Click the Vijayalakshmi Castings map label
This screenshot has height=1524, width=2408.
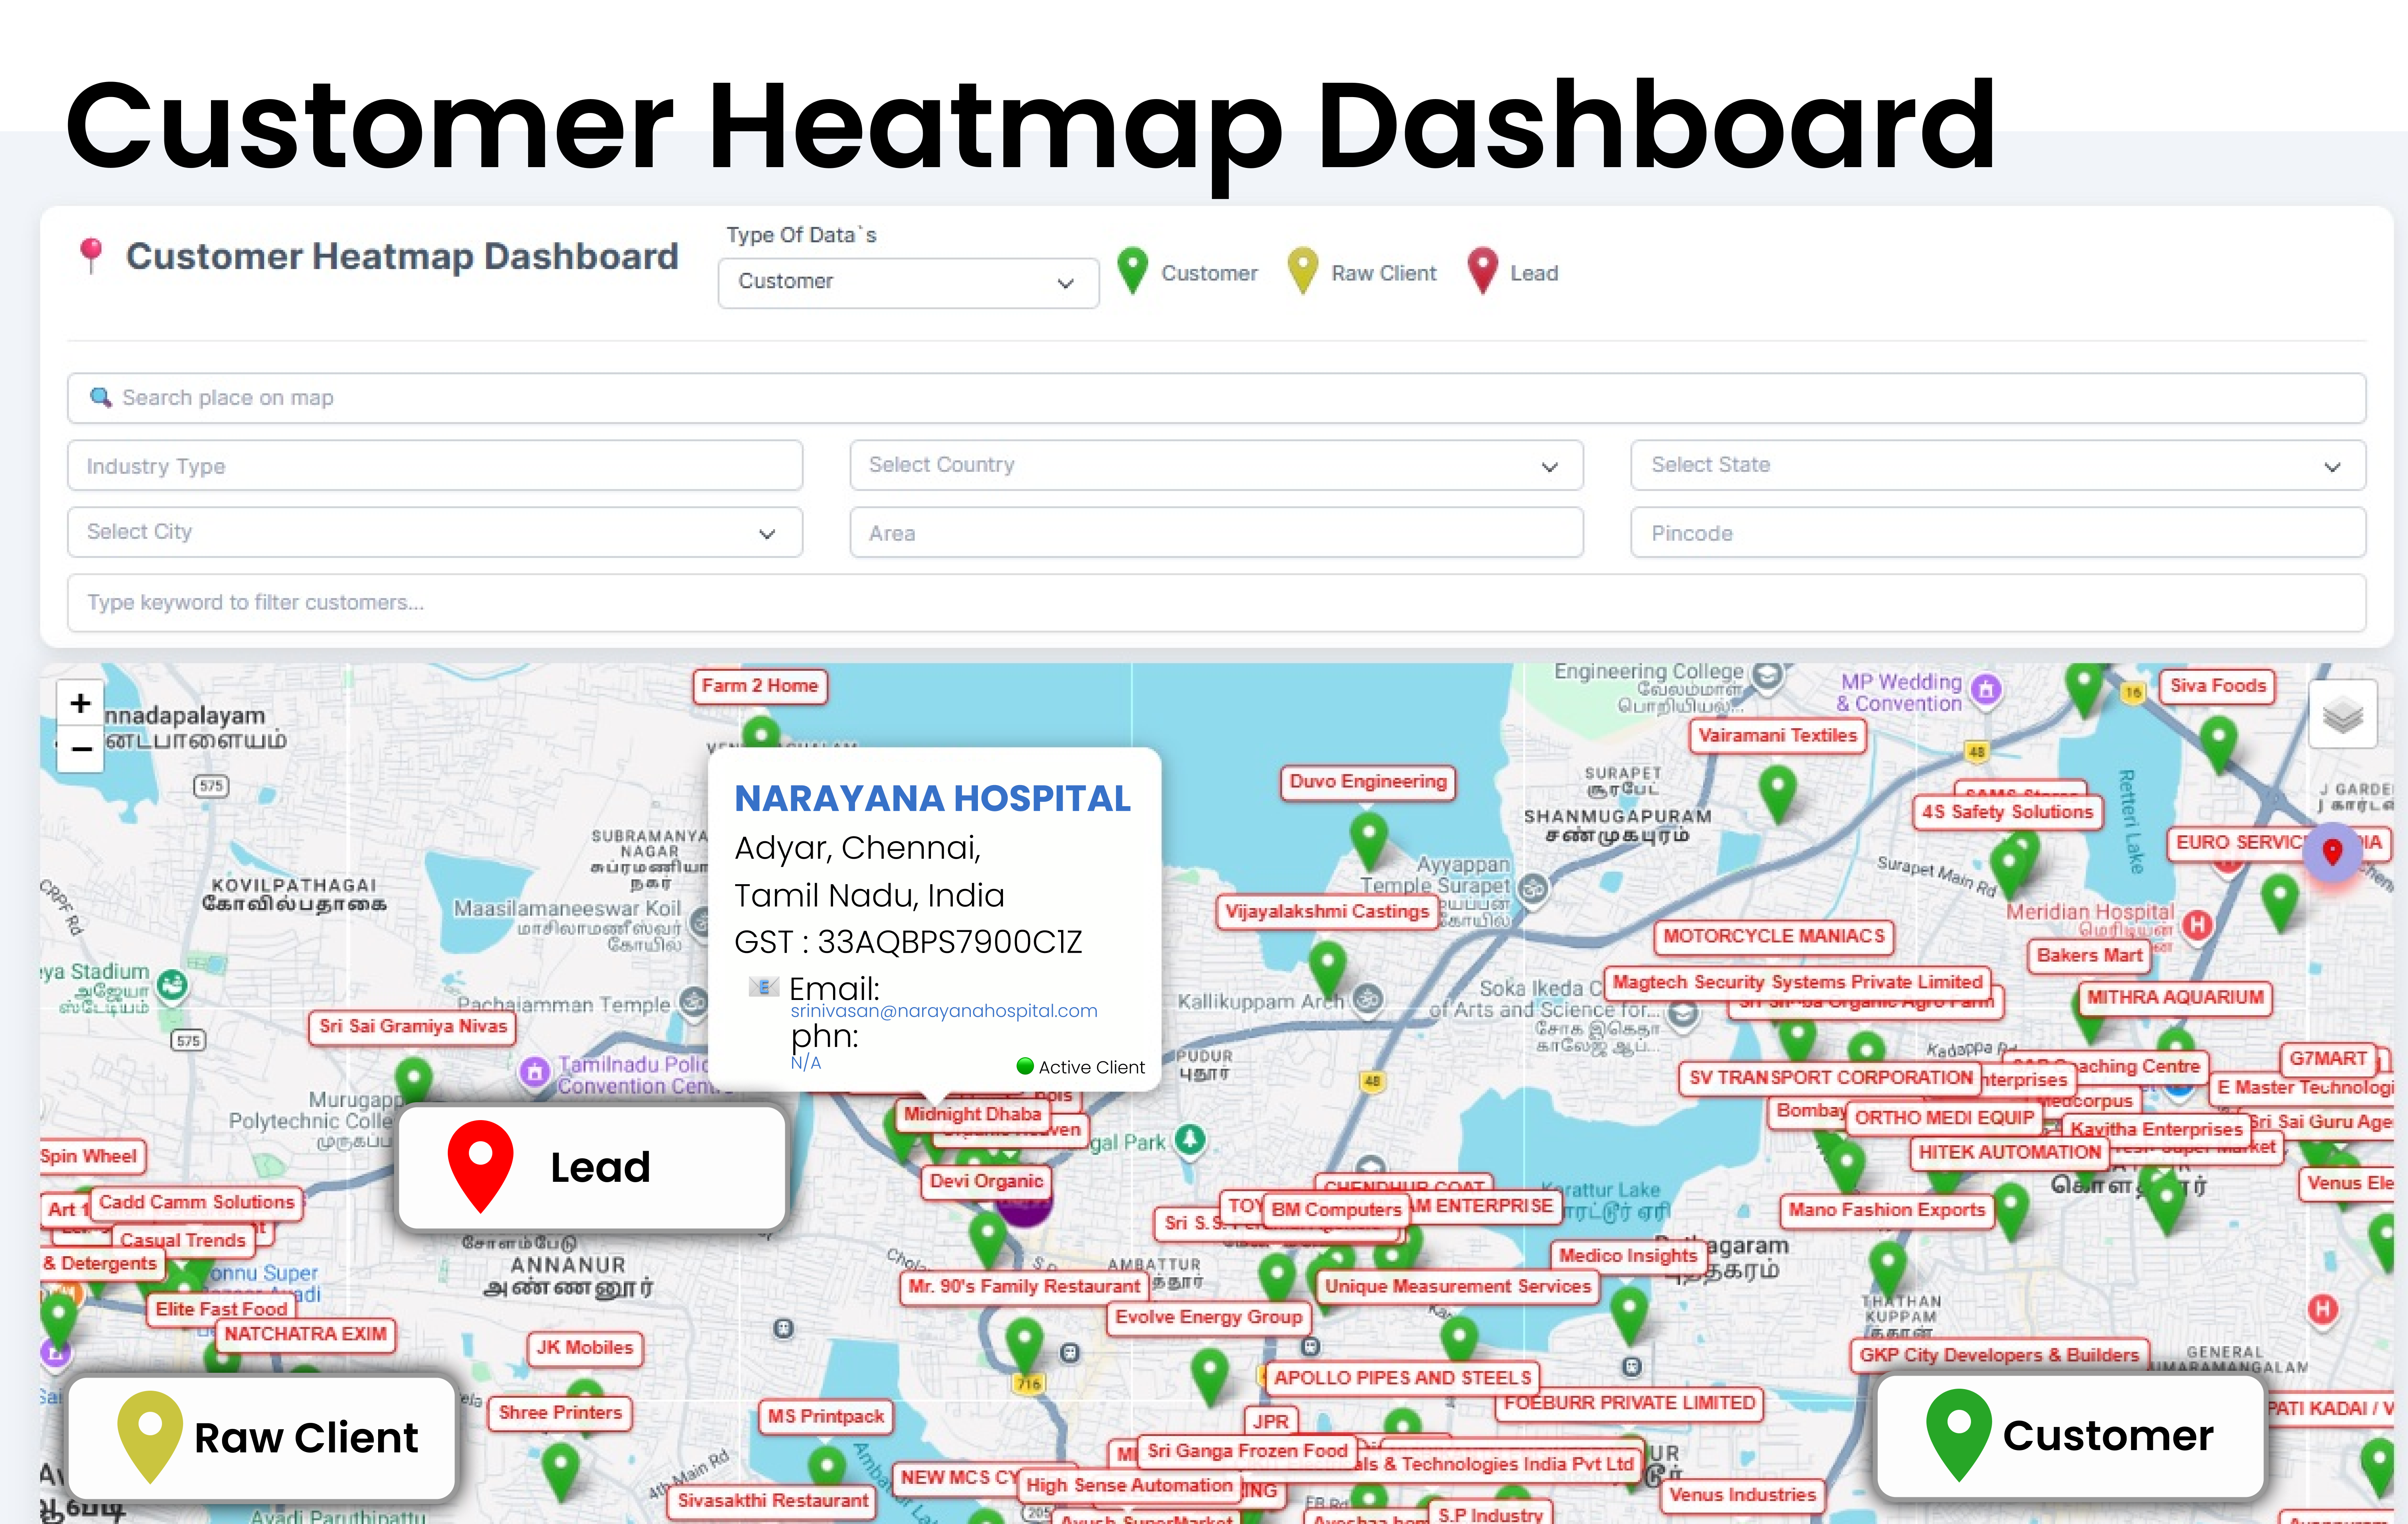[x=1326, y=911]
